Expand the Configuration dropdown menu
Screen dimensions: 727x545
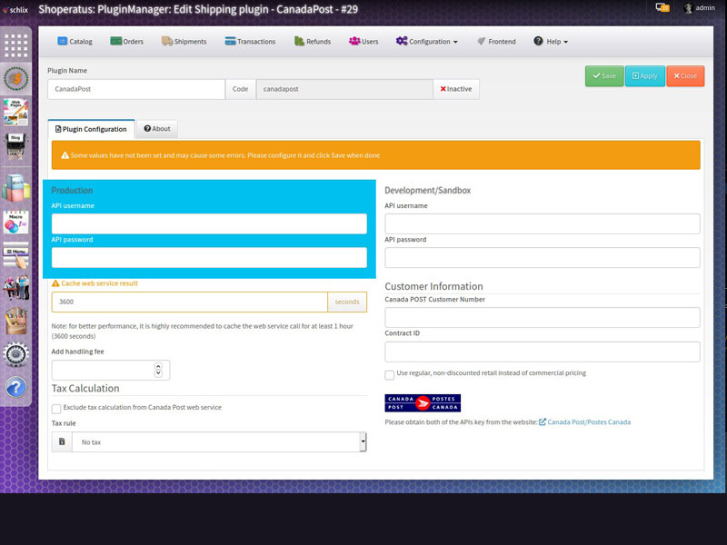point(427,41)
